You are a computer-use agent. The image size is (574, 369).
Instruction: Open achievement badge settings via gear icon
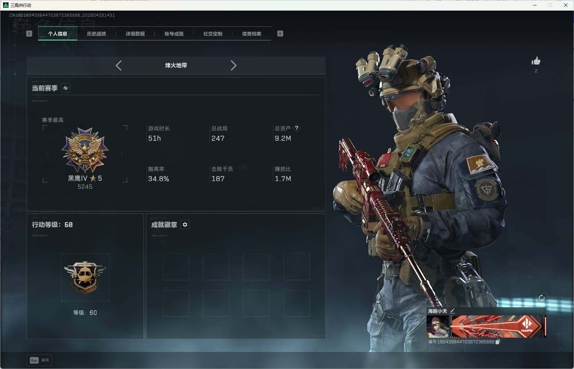pyautogui.click(x=185, y=224)
